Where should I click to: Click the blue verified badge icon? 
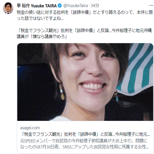click(x=59, y=6)
